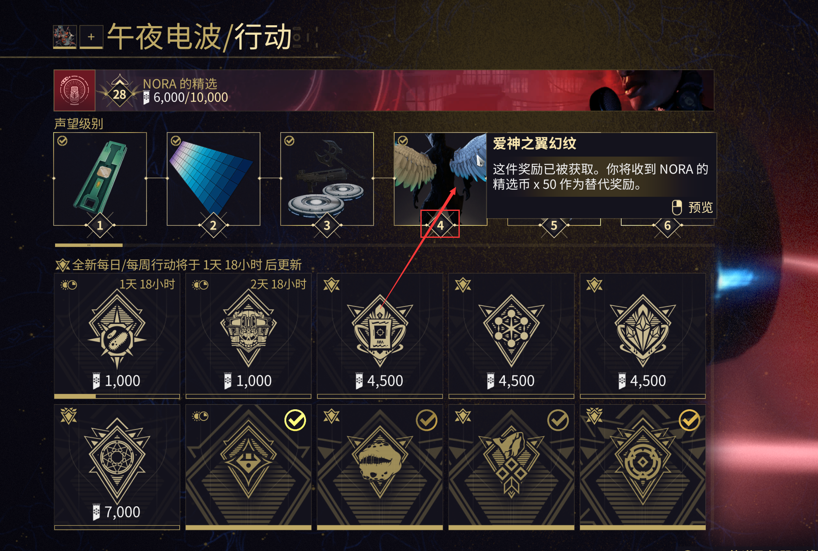Open the 7,000 elite weekly challenge card
The image size is (818, 551).
pos(117,467)
